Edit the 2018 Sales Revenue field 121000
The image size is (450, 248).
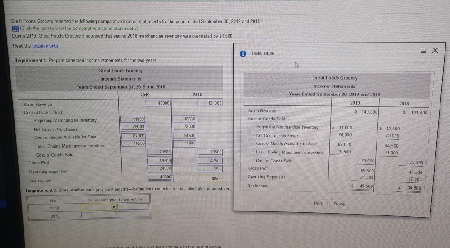[x=210, y=103]
